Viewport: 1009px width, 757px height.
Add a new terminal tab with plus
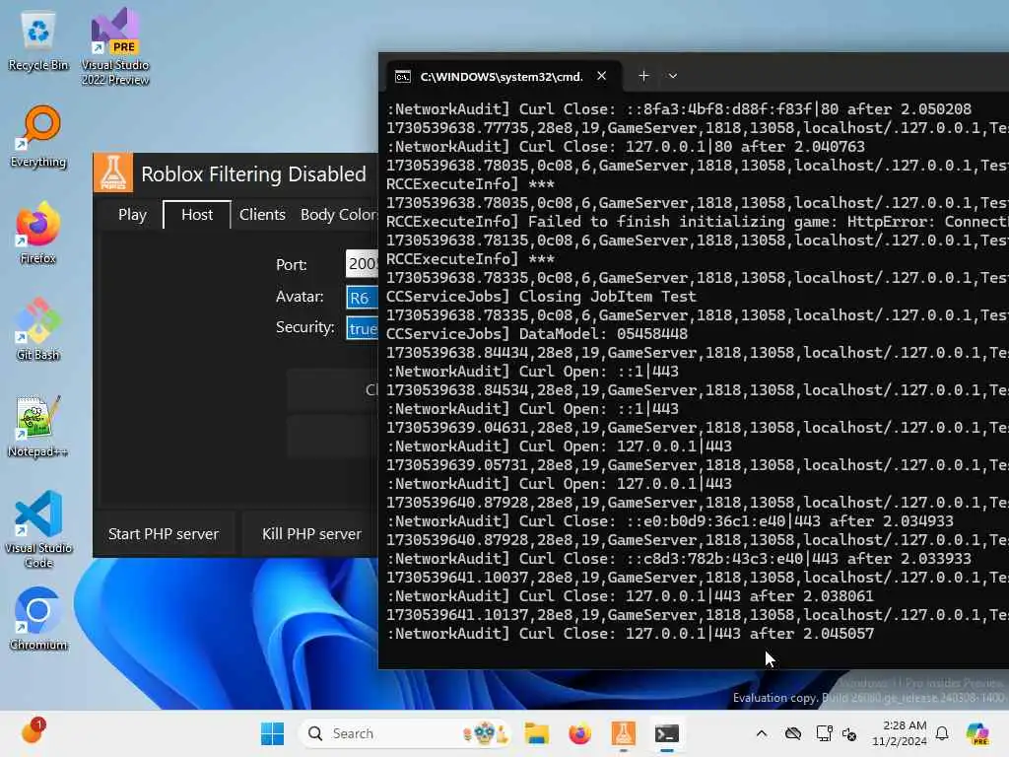(643, 76)
